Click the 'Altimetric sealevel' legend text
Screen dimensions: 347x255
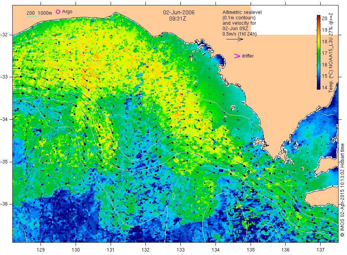click(242, 12)
